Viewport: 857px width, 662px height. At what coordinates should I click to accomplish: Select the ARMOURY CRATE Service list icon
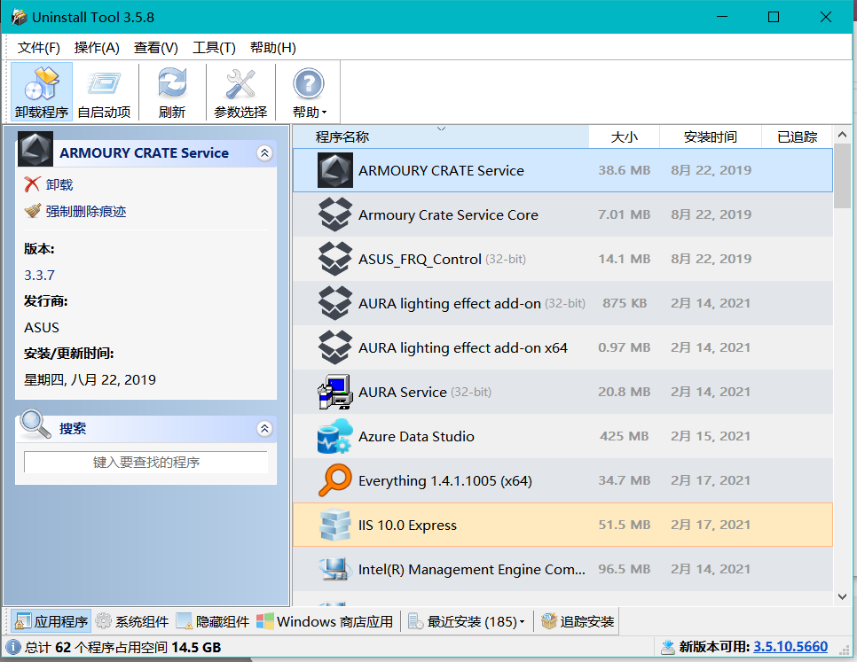pyautogui.click(x=335, y=170)
